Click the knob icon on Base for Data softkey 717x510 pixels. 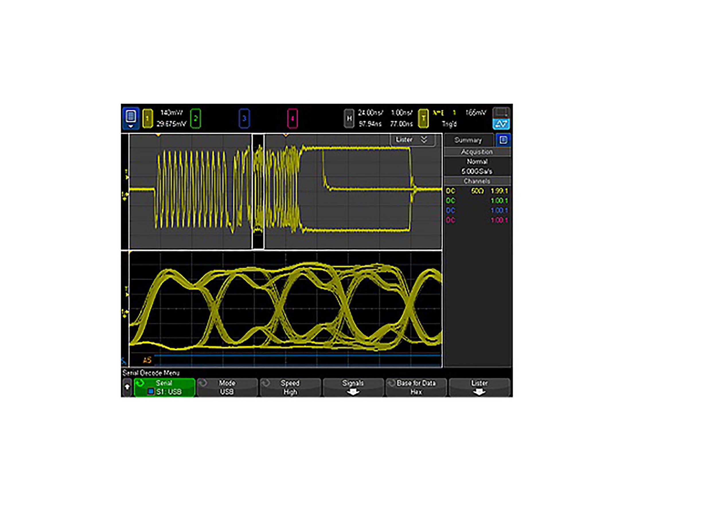(391, 383)
